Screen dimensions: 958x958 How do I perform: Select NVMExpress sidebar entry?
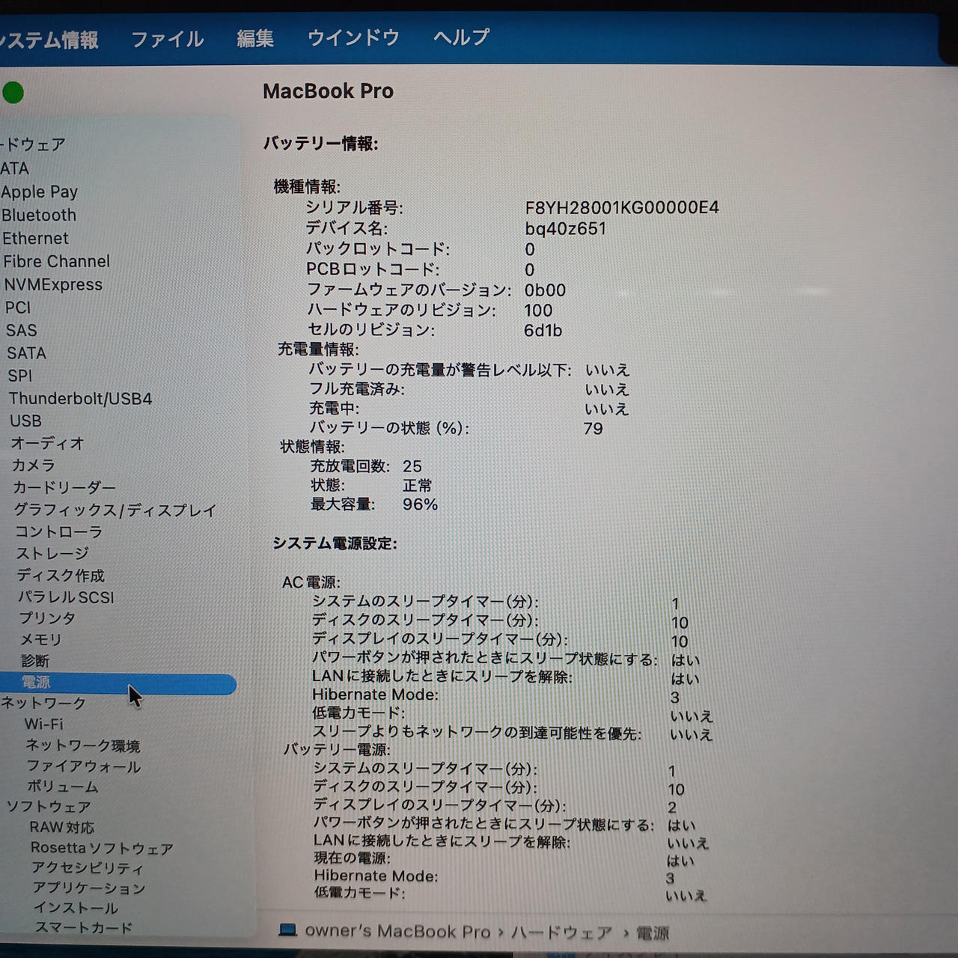pyautogui.click(x=53, y=285)
